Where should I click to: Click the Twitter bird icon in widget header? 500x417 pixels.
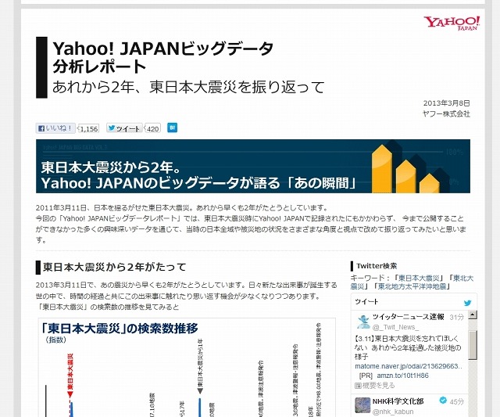coord(467,303)
